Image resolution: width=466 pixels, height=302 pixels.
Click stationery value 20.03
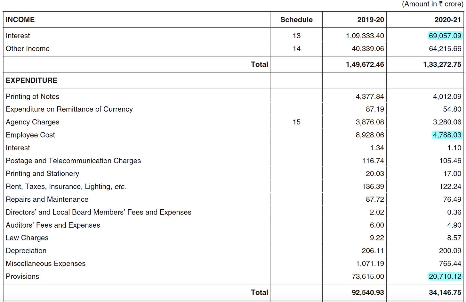click(375, 173)
